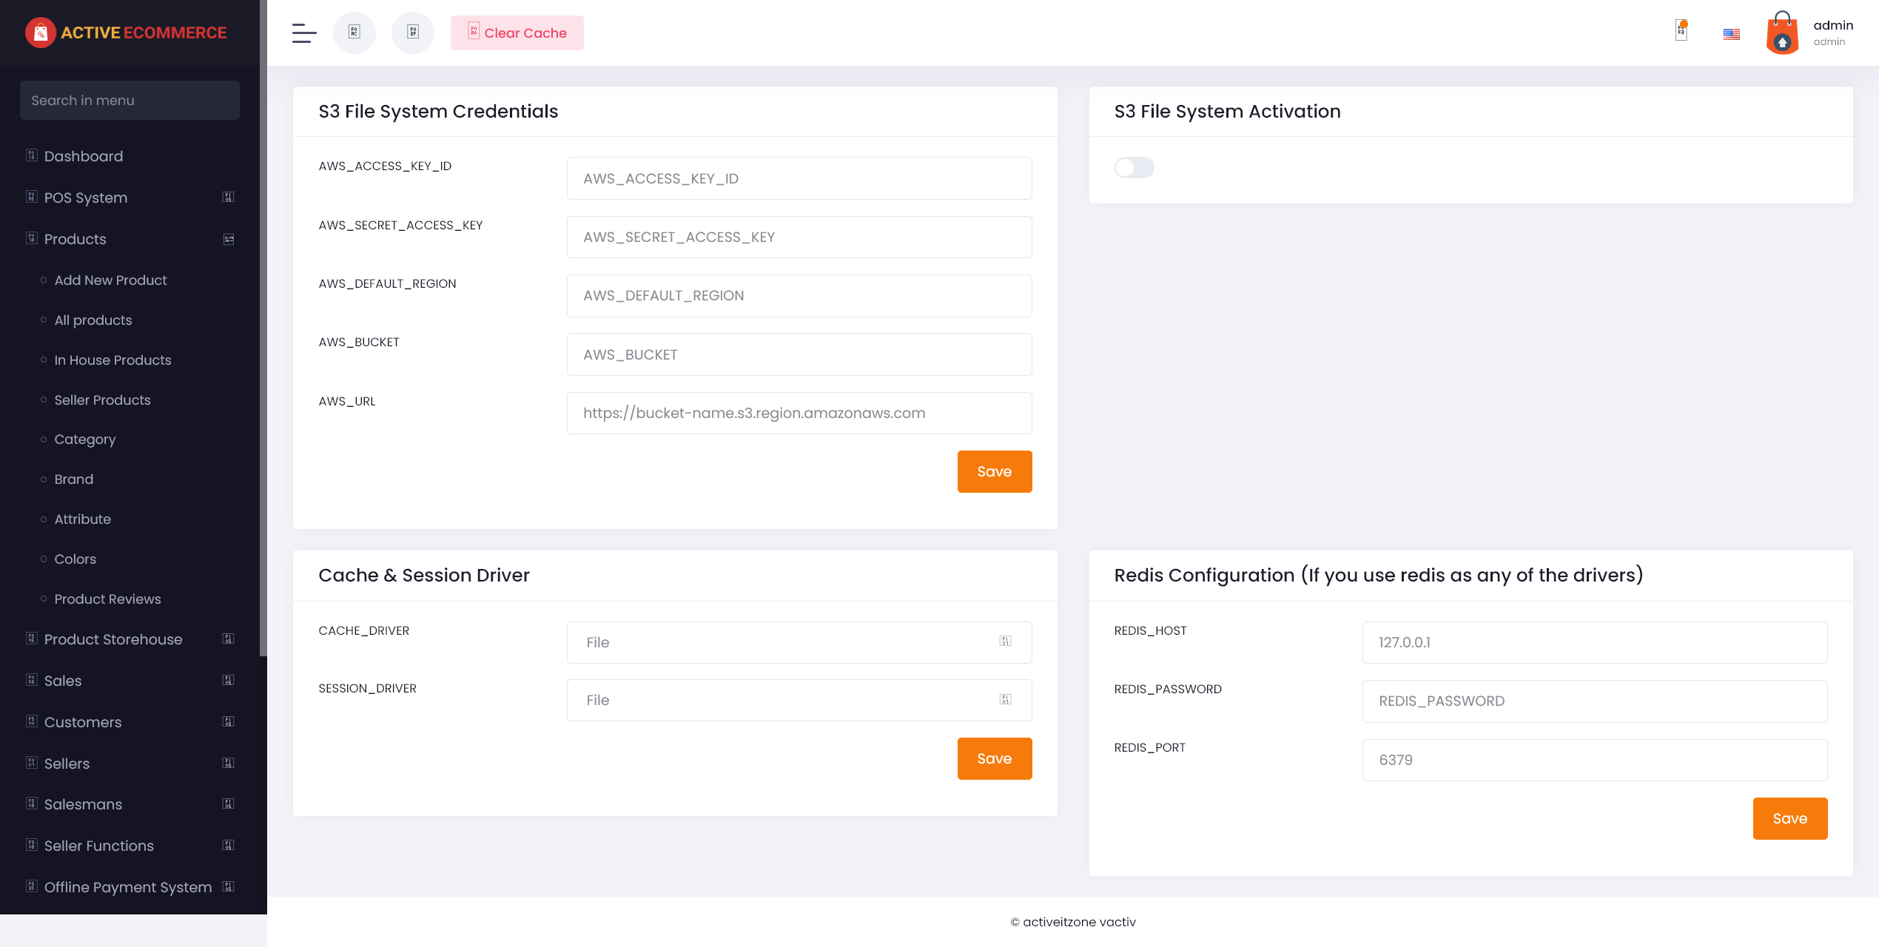Enable the S3 File System Activation switch
This screenshot has width=1879, height=947.
point(1134,168)
